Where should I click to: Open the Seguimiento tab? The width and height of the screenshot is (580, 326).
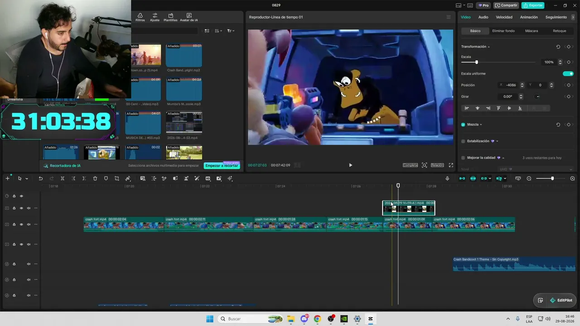click(556, 17)
